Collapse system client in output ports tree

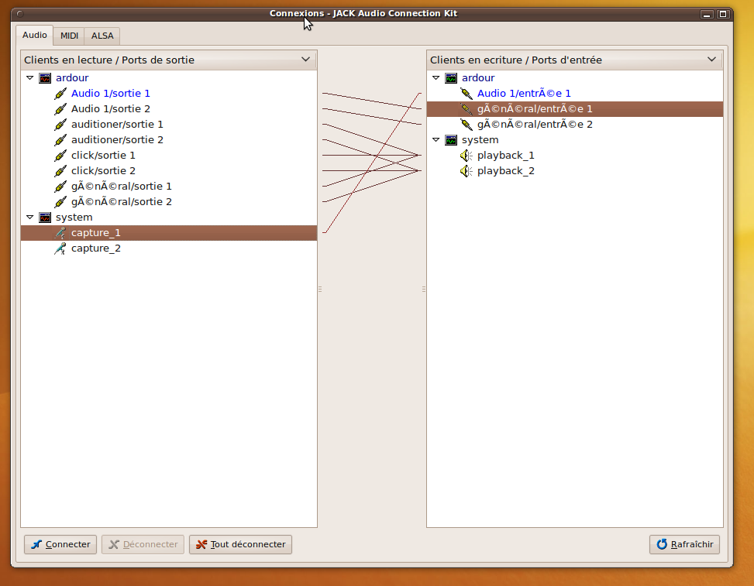pos(29,217)
